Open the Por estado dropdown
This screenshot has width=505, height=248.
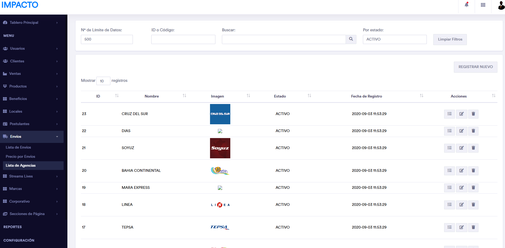click(x=395, y=39)
